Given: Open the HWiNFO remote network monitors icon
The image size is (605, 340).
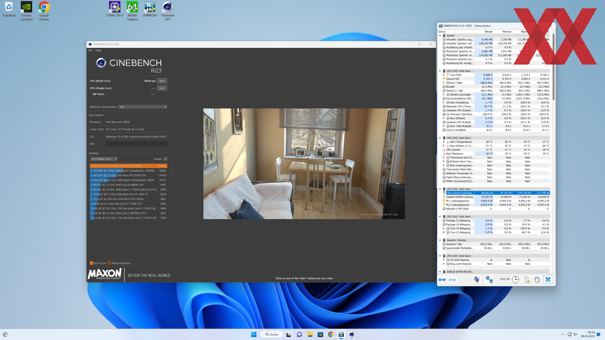Looking at the screenshot, I should (489, 280).
